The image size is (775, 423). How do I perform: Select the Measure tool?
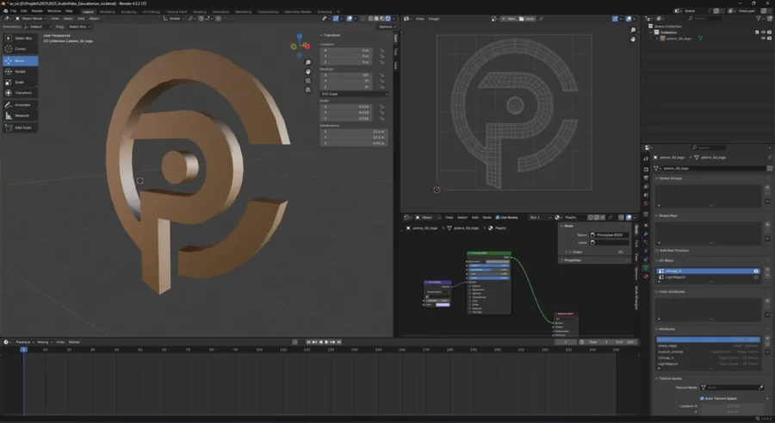tap(19, 115)
